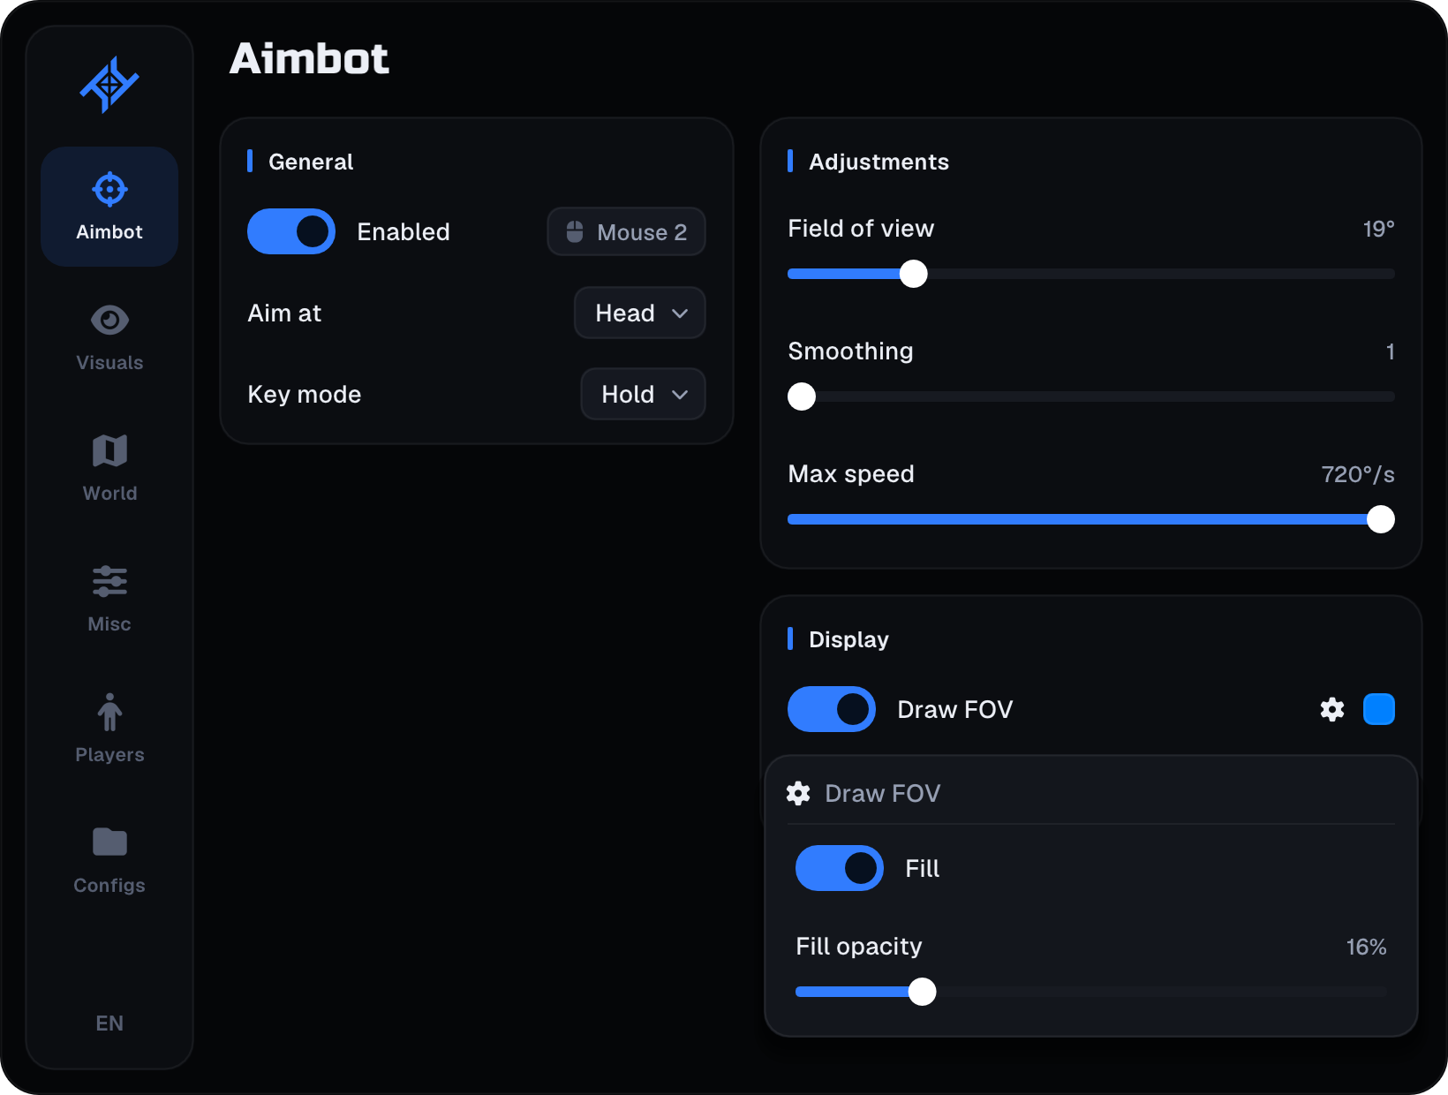
Task: Click the Fill opacity slider handle
Action: coord(923,992)
